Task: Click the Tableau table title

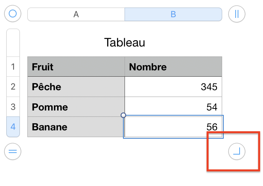Action: [124, 43]
